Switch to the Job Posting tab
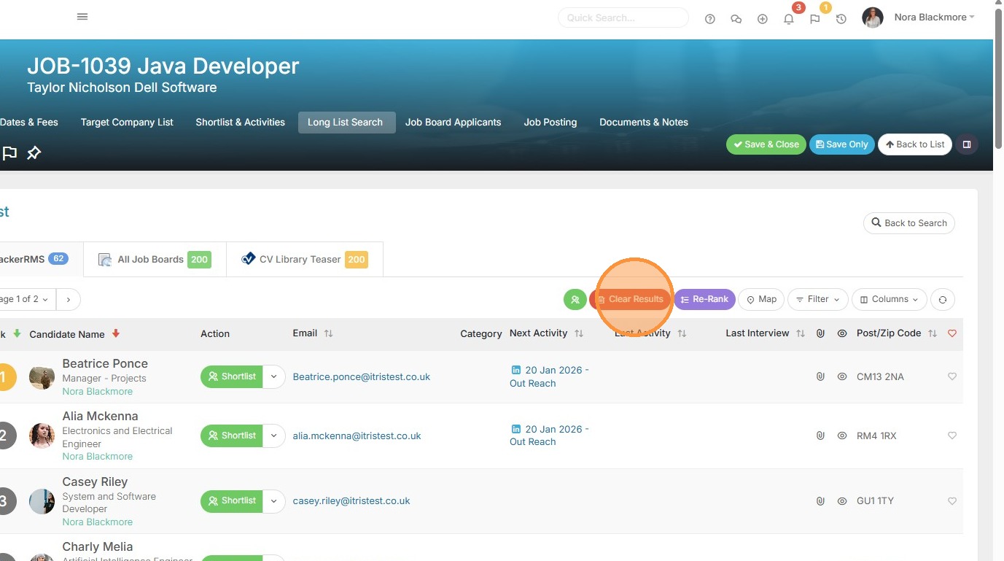The height and width of the screenshot is (561, 1004). pyautogui.click(x=550, y=123)
